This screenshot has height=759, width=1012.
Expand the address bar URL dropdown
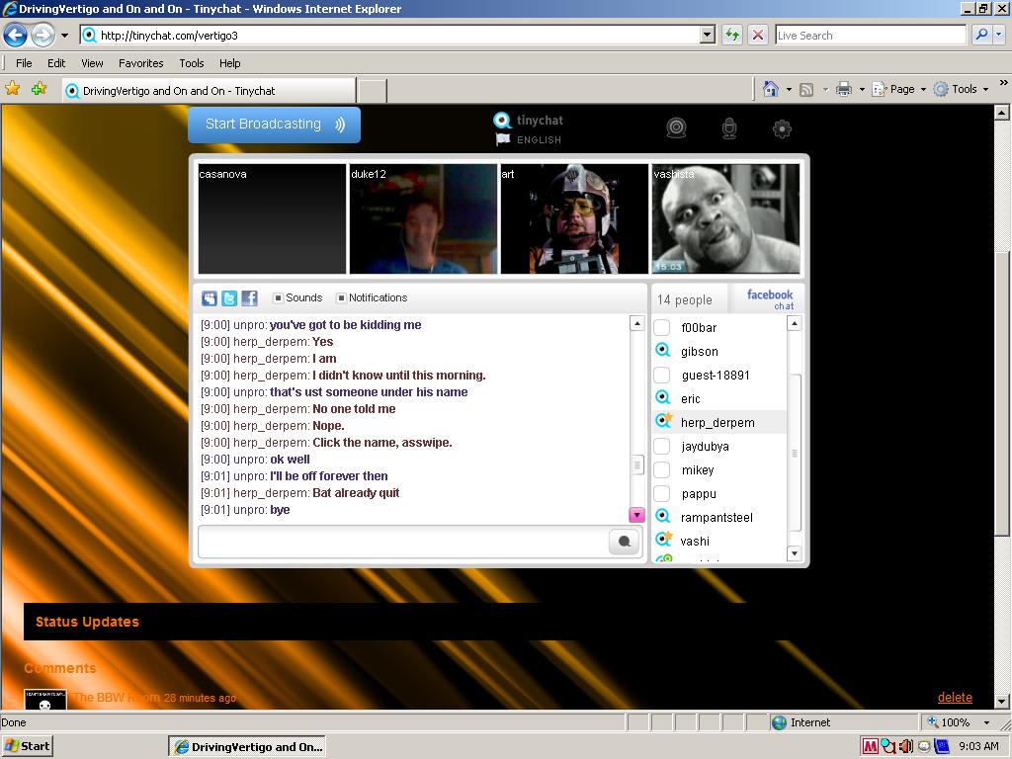coord(707,35)
